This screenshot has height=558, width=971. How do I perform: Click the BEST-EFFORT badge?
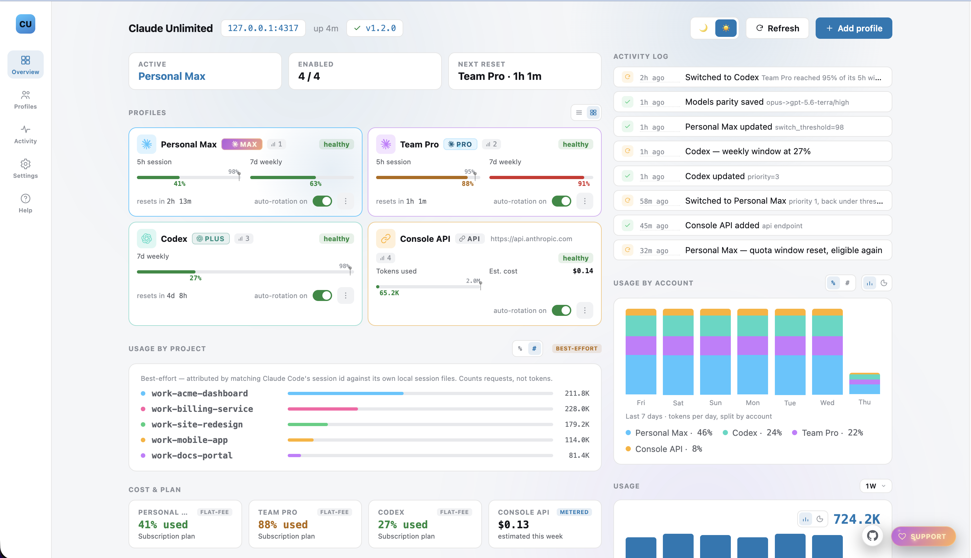(x=576, y=349)
